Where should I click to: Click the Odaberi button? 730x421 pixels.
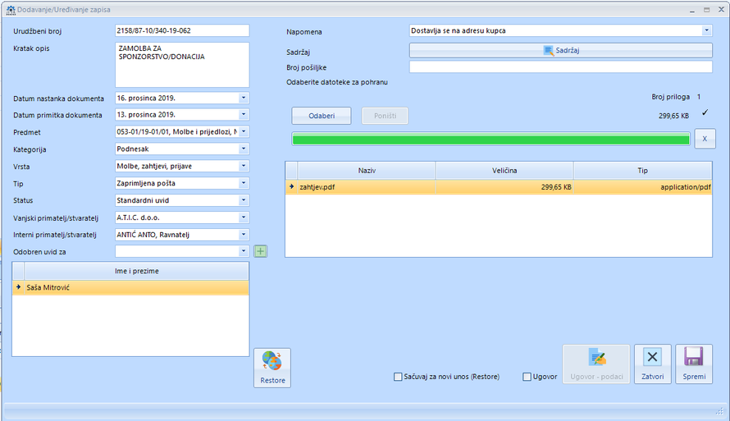[x=321, y=116]
